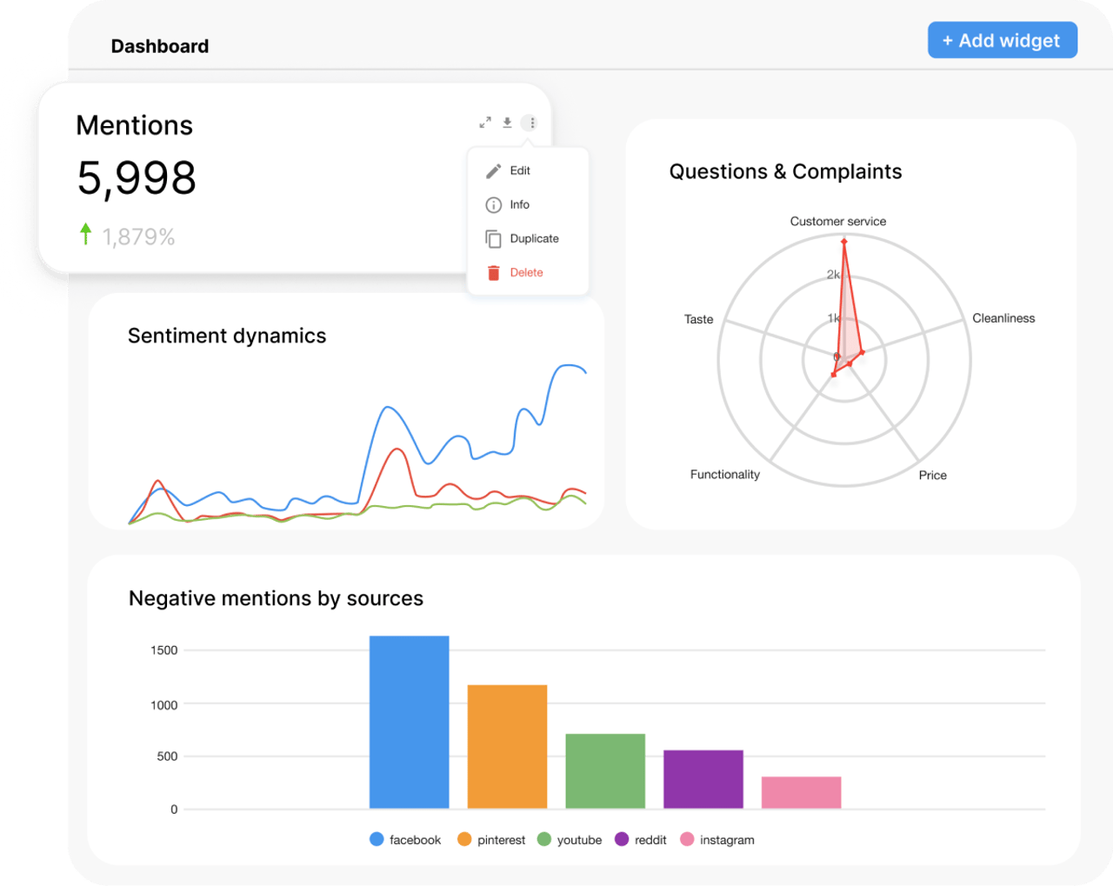Click the Mentions count 5,998

pyautogui.click(x=137, y=179)
